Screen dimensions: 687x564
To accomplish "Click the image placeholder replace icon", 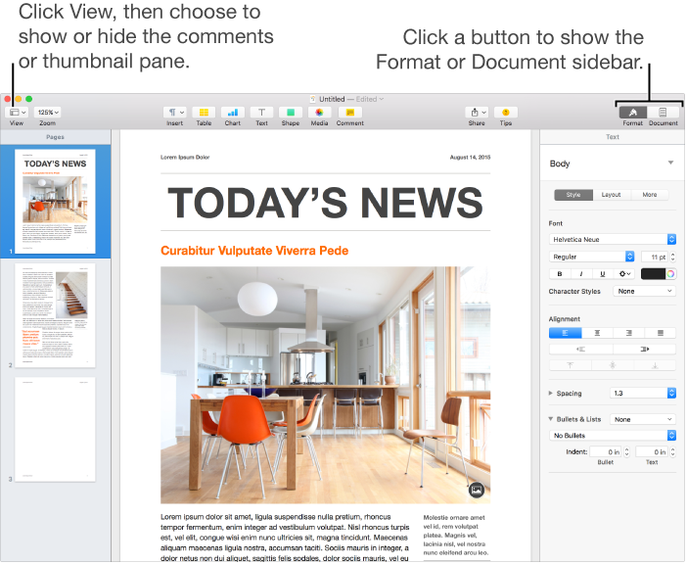I will coord(477,490).
